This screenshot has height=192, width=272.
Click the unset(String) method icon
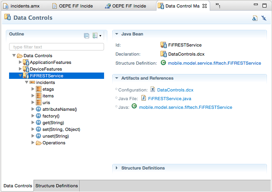pyautogui.click(x=38, y=136)
